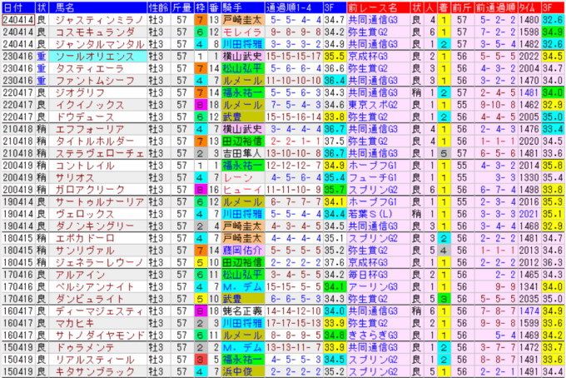Select horse name ガロアクリーク
The width and height of the screenshot is (566, 378).
[90, 190]
